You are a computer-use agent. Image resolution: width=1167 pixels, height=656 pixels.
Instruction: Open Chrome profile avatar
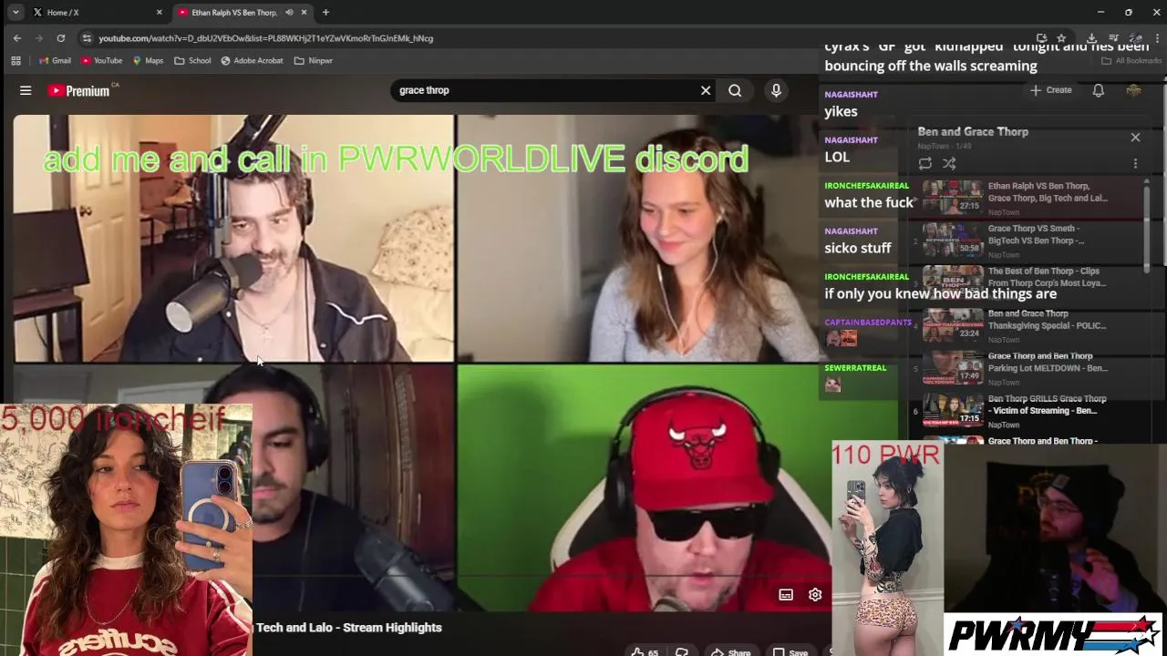(1136, 38)
